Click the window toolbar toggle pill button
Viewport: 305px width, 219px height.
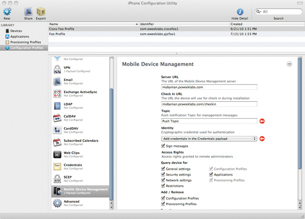[x=300, y=3]
